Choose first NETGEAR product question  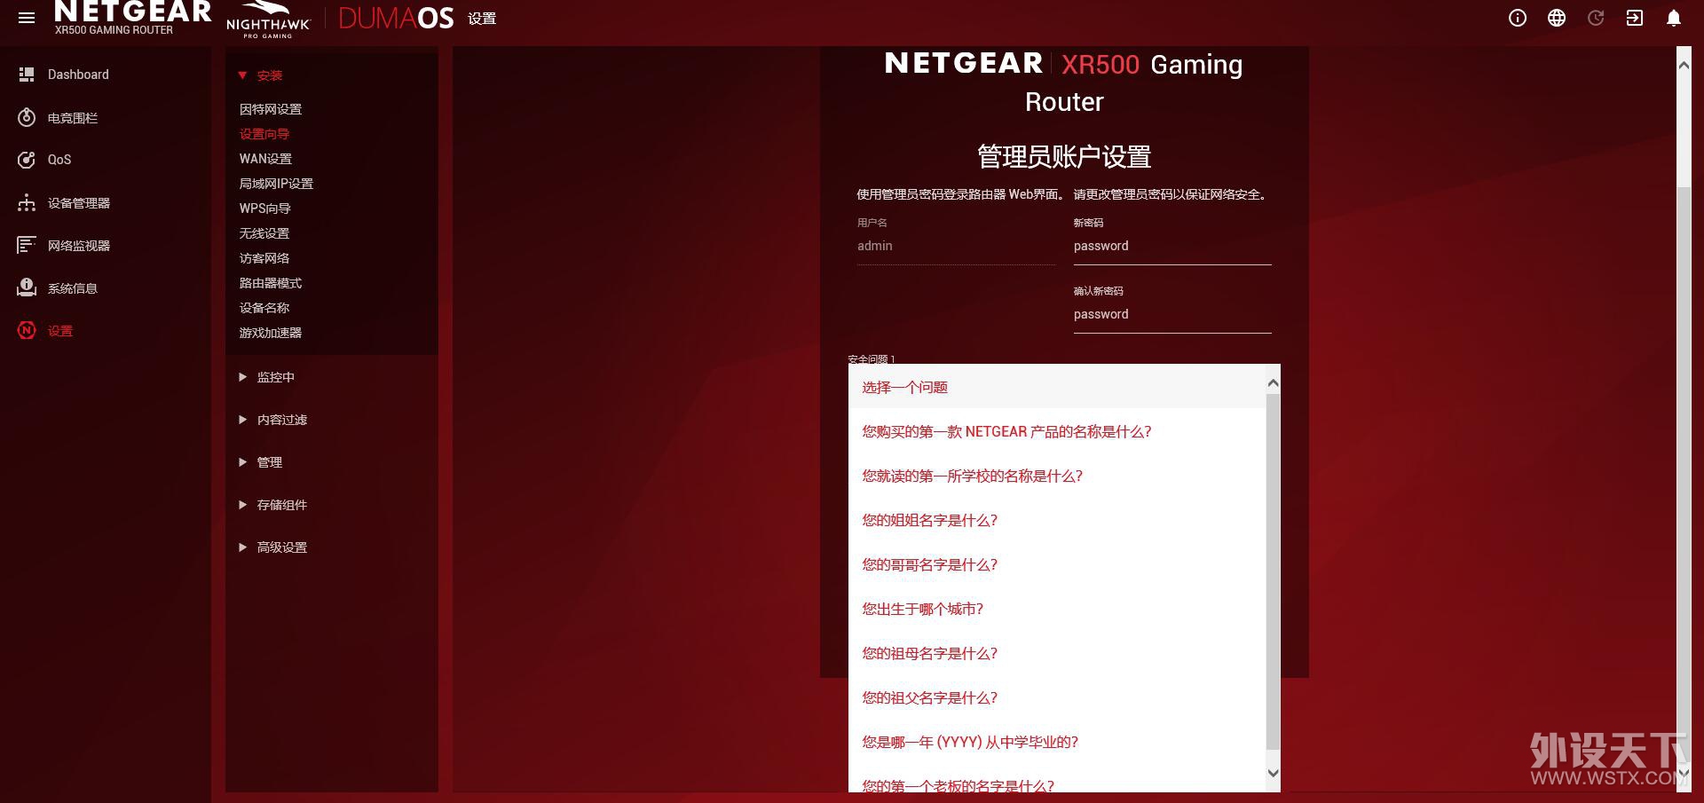coord(1057,431)
